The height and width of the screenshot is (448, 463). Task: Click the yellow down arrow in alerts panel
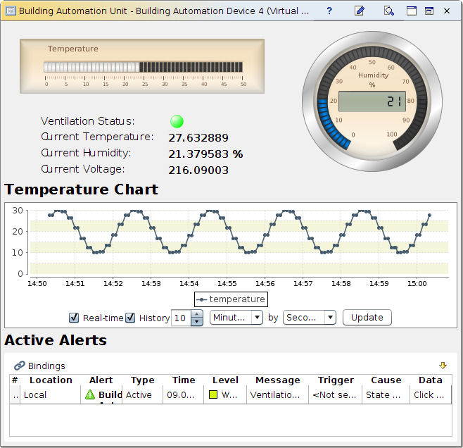tap(443, 366)
